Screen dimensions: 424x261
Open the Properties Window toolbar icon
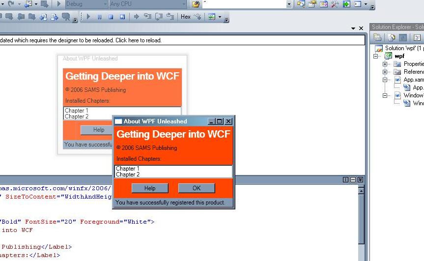tap(312, 4)
